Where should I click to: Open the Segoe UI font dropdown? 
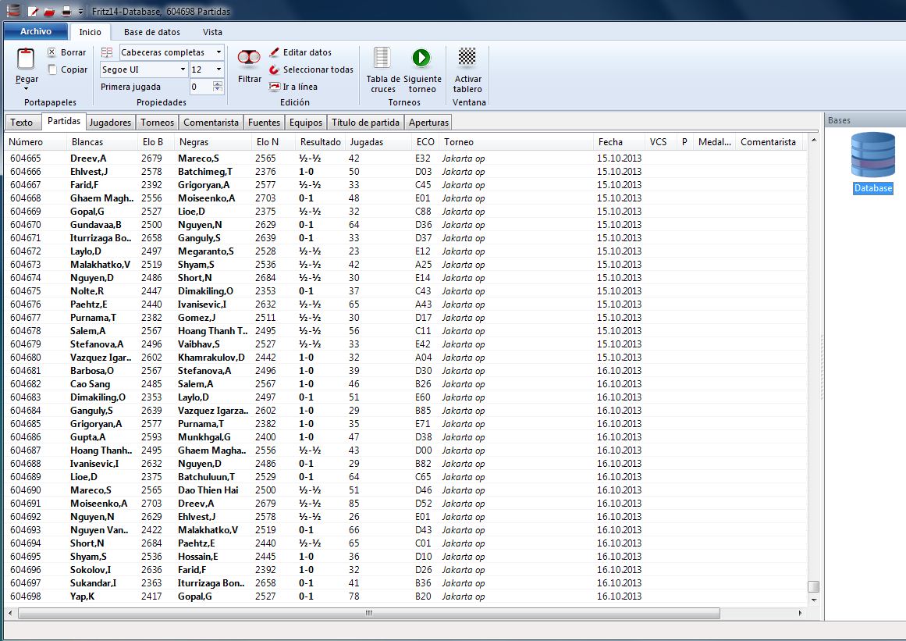[x=183, y=69]
